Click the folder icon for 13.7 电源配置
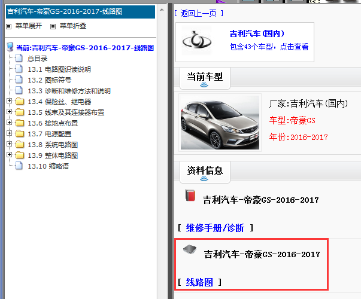 (x=20, y=133)
